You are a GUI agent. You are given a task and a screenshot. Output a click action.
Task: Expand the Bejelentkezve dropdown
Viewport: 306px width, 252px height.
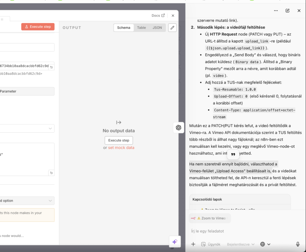pos(240,244)
